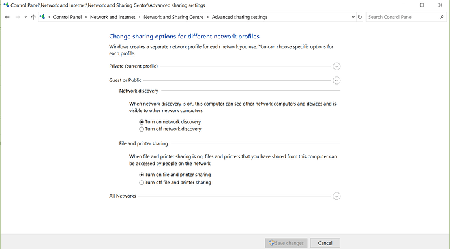The image size is (450, 249).
Task: Open the address bar history dropdown
Action: click(x=353, y=17)
